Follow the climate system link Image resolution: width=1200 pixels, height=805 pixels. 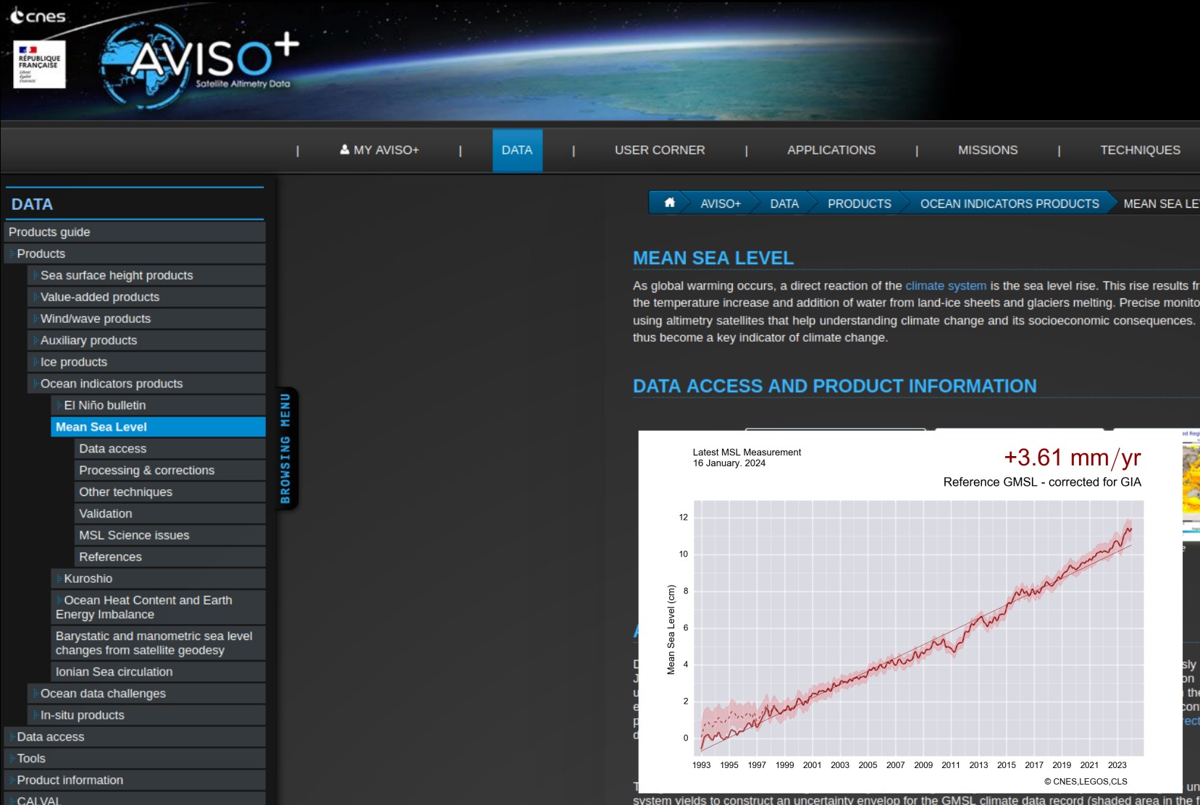pyautogui.click(x=946, y=285)
